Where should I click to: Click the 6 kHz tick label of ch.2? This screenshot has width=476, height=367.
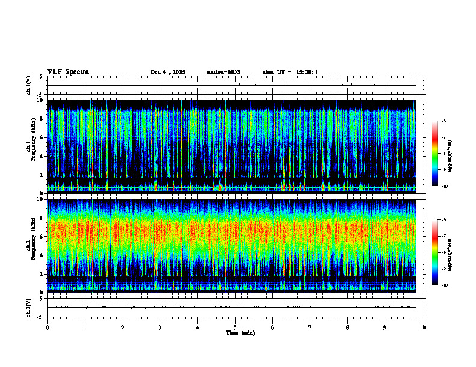(x=41, y=237)
